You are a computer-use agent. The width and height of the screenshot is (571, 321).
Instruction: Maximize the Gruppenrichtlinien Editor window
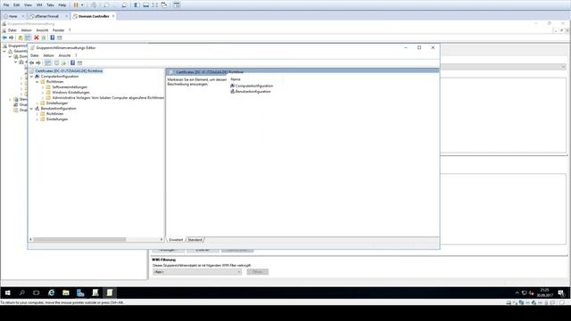pos(419,47)
